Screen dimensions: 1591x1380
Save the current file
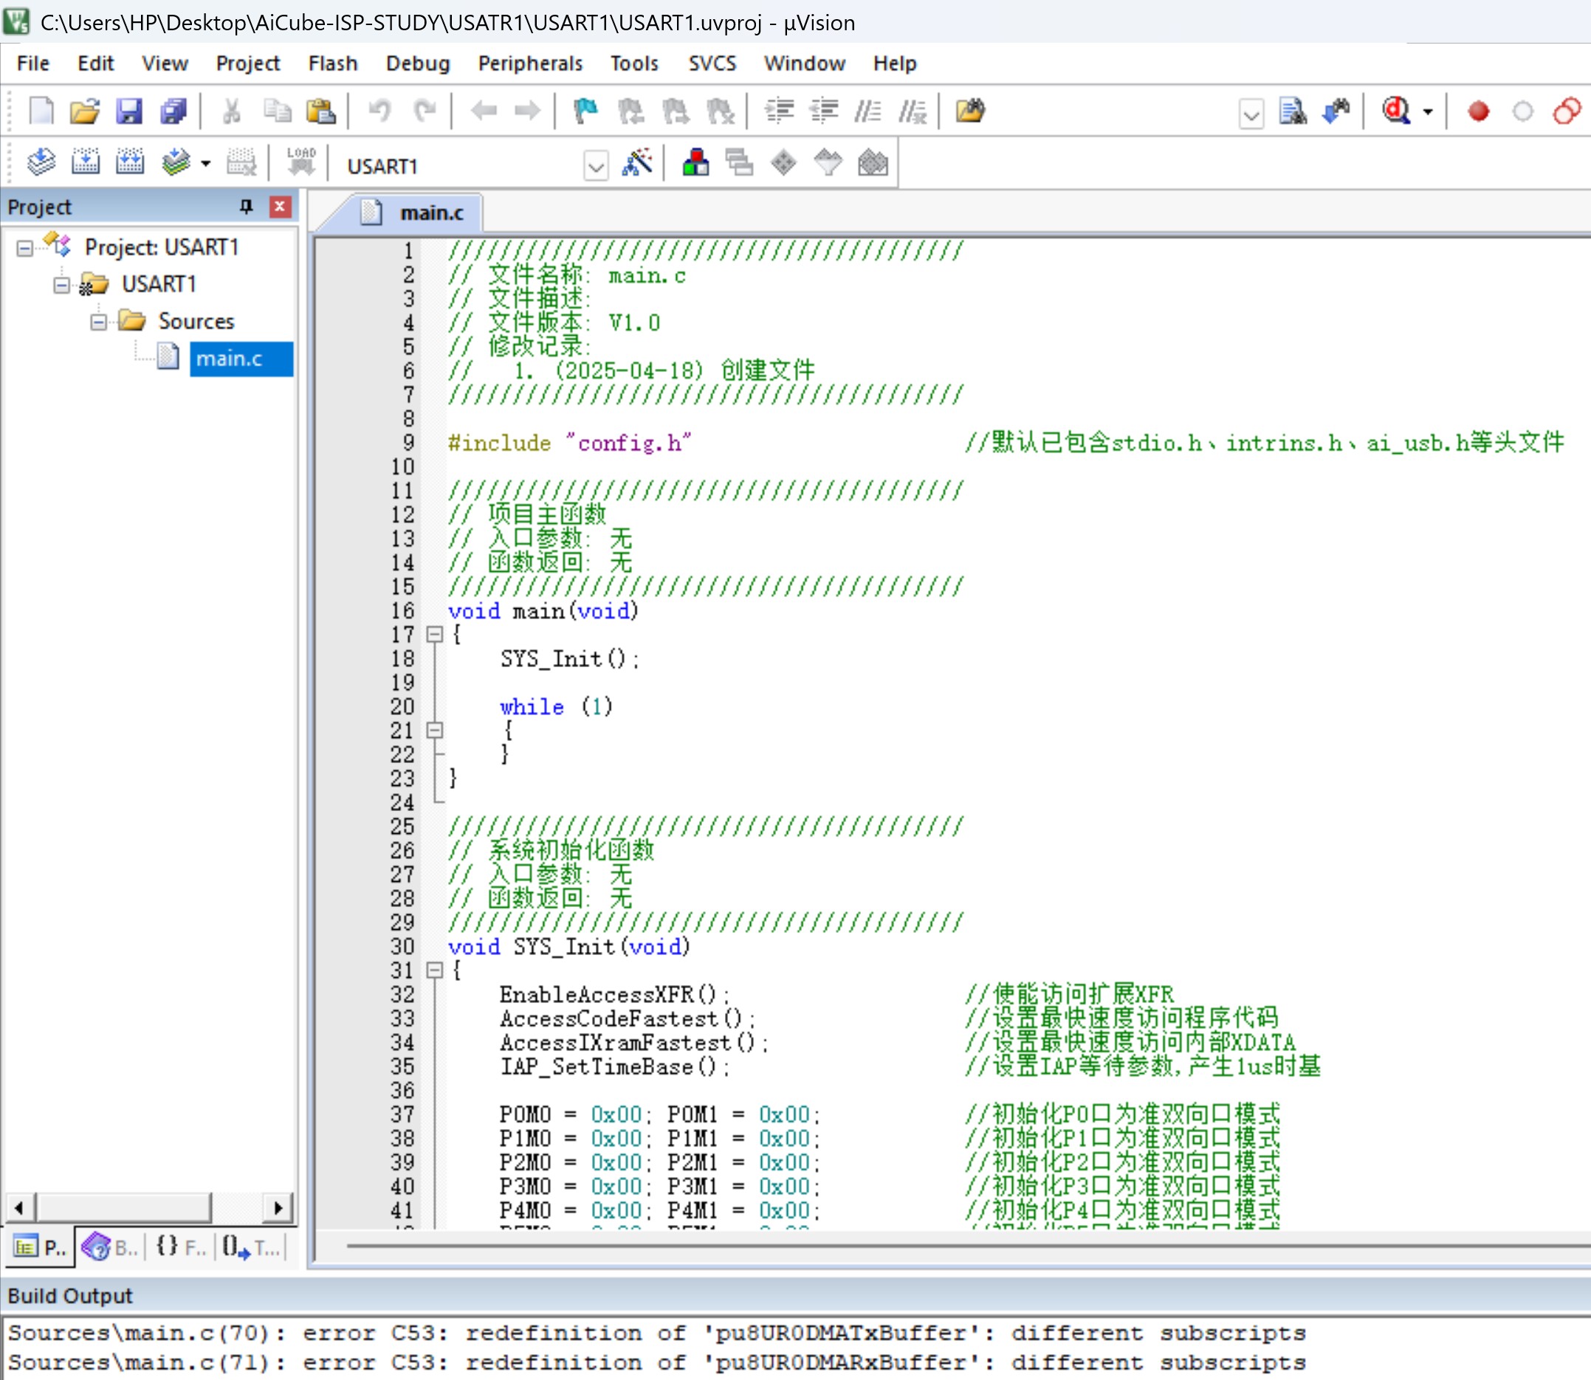pos(128,111)
